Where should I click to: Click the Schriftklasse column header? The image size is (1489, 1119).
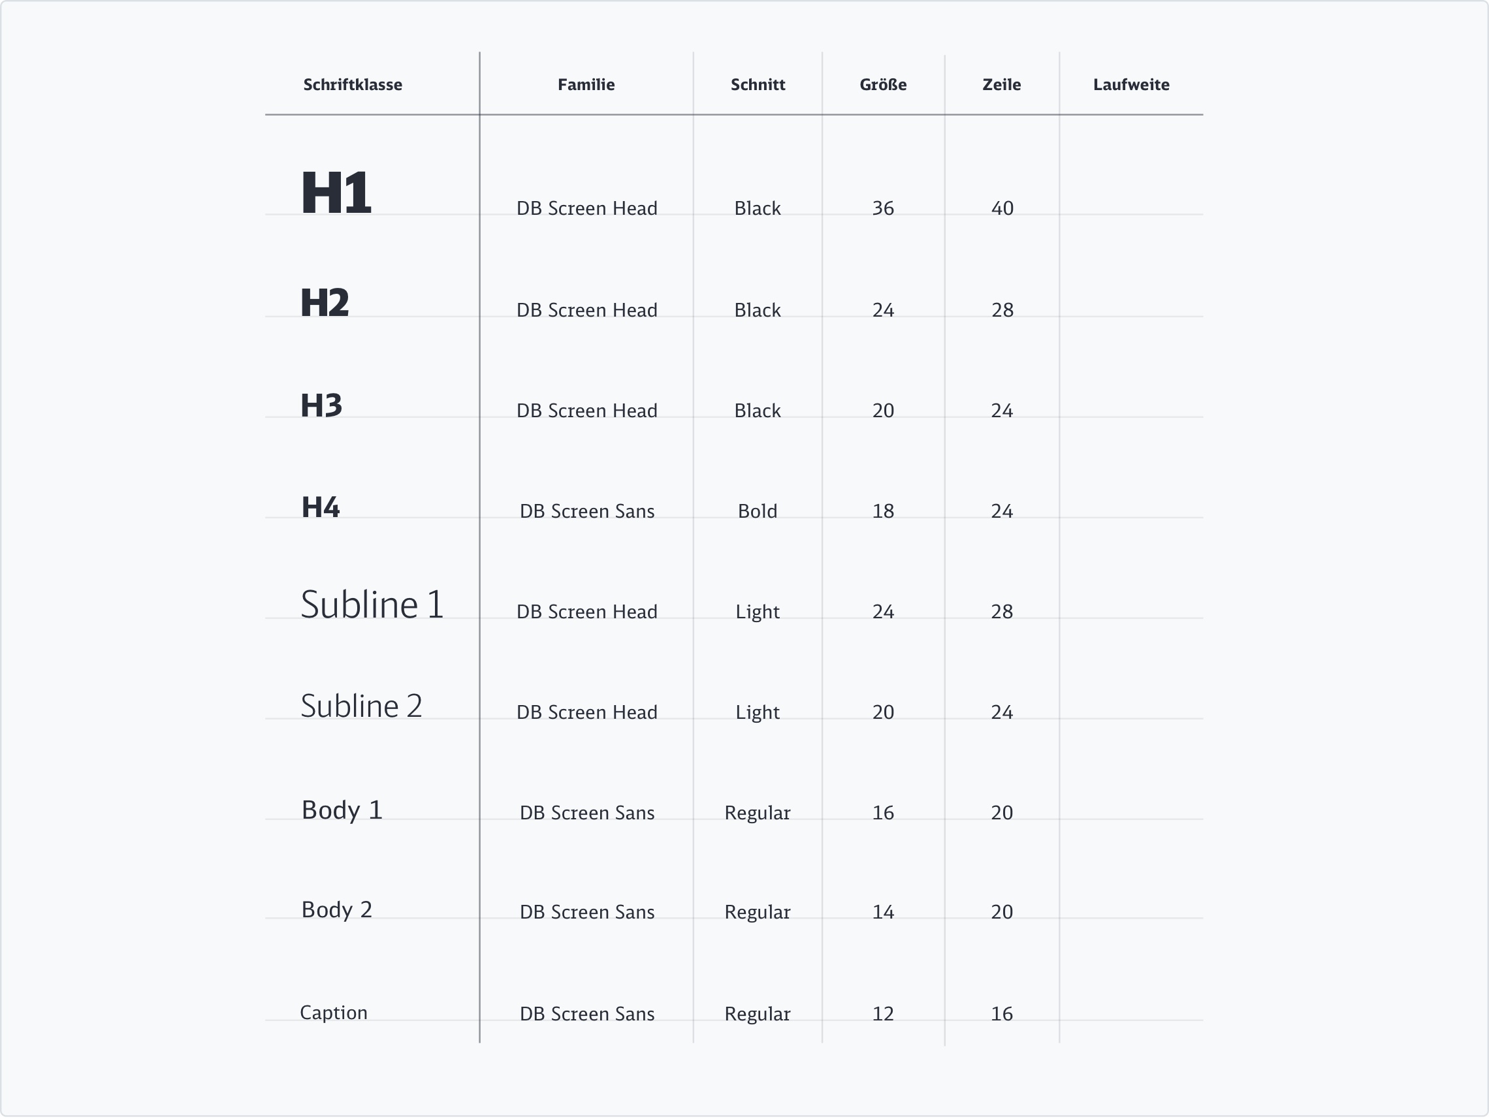(353, 85)
